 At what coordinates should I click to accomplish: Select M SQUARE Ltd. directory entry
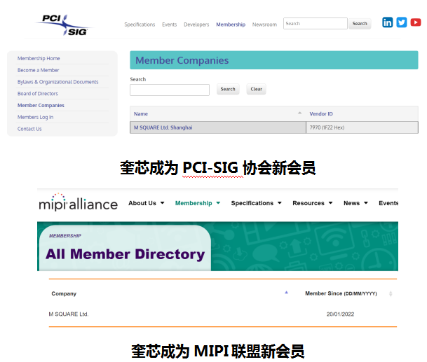tap(69, 314)
